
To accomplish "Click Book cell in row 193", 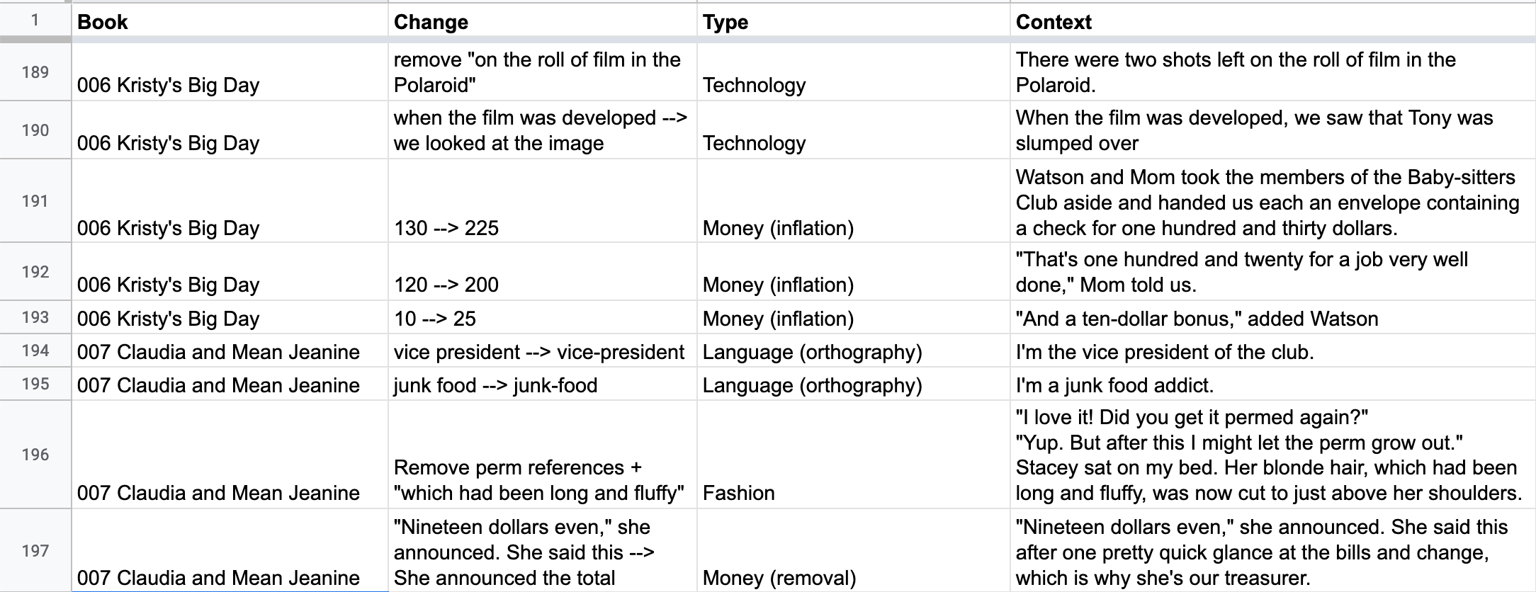I will pyautogui.click(x=230, y=317).
